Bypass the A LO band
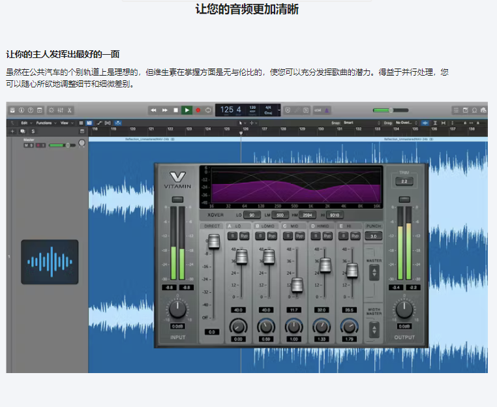Image resolution: width=497 pixels, height=407 pixels. click(244, 236)
